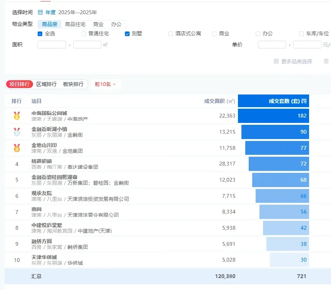The height and width of the screenshot is (290, 331).
Task: Open the 中海国际公园城 project link
Action: click(x=49, y=113)
